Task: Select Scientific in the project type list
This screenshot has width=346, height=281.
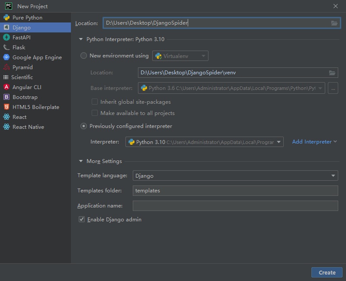Action: [22, 77]
